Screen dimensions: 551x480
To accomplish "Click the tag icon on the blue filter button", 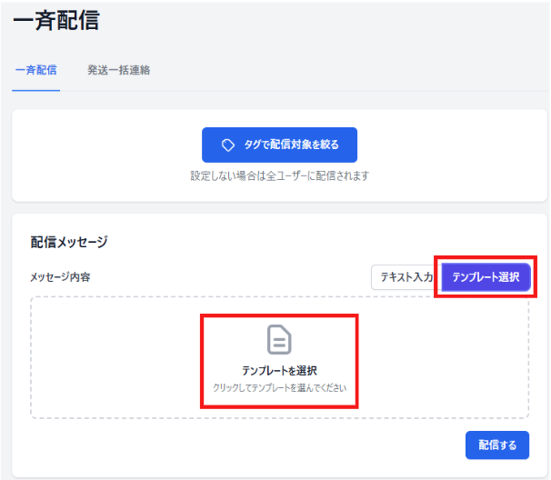I will (229, 145).
